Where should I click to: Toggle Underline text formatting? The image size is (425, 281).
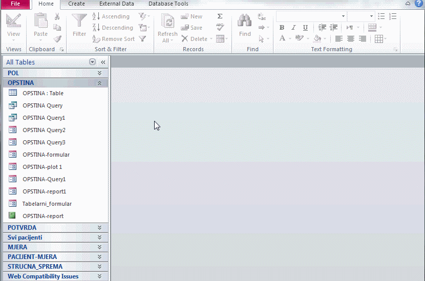coord(305,28)
